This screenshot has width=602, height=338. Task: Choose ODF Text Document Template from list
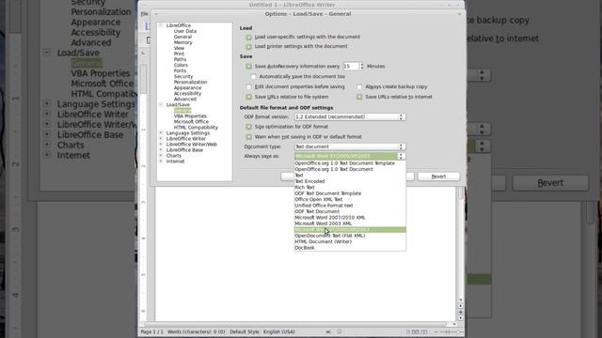point(350,193)
